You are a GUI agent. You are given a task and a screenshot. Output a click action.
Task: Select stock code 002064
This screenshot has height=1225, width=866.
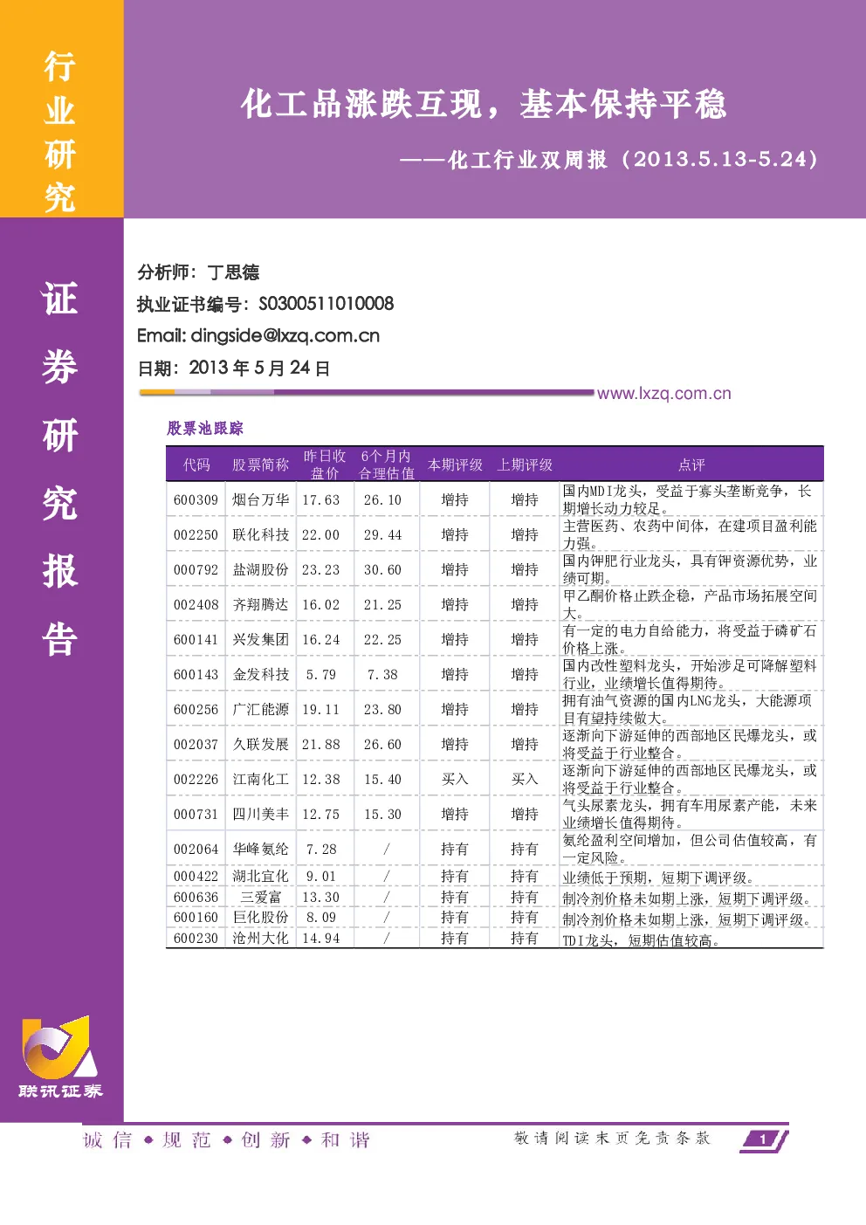pos(196,849)
